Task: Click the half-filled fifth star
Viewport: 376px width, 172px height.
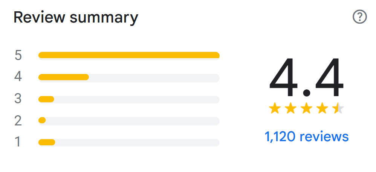Action: point(338,109)
